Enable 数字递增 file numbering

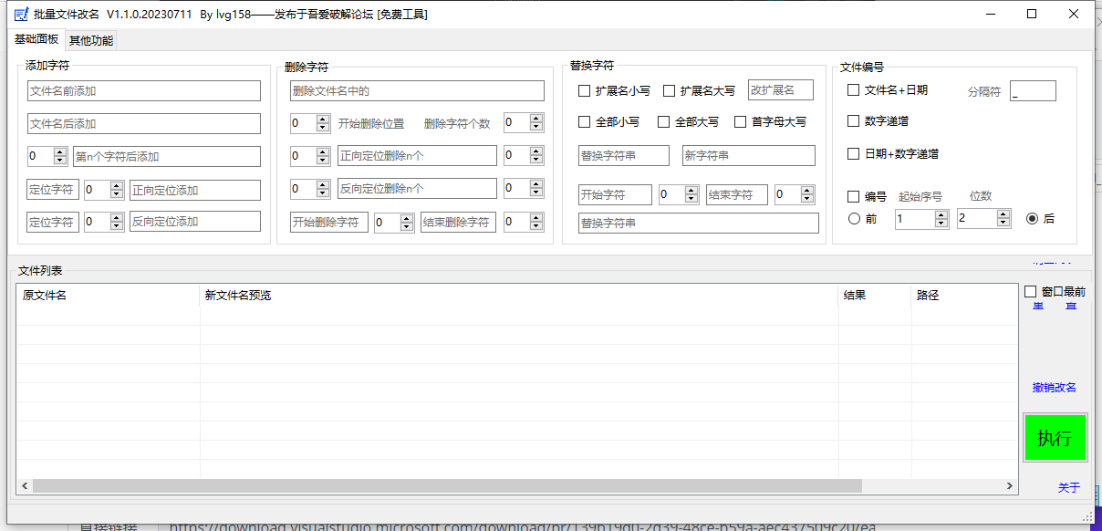click(853, 120)
